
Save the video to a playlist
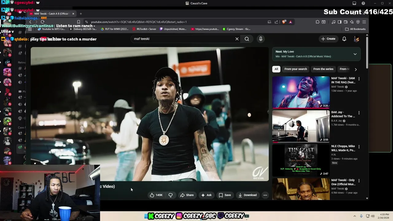(224, 195)
